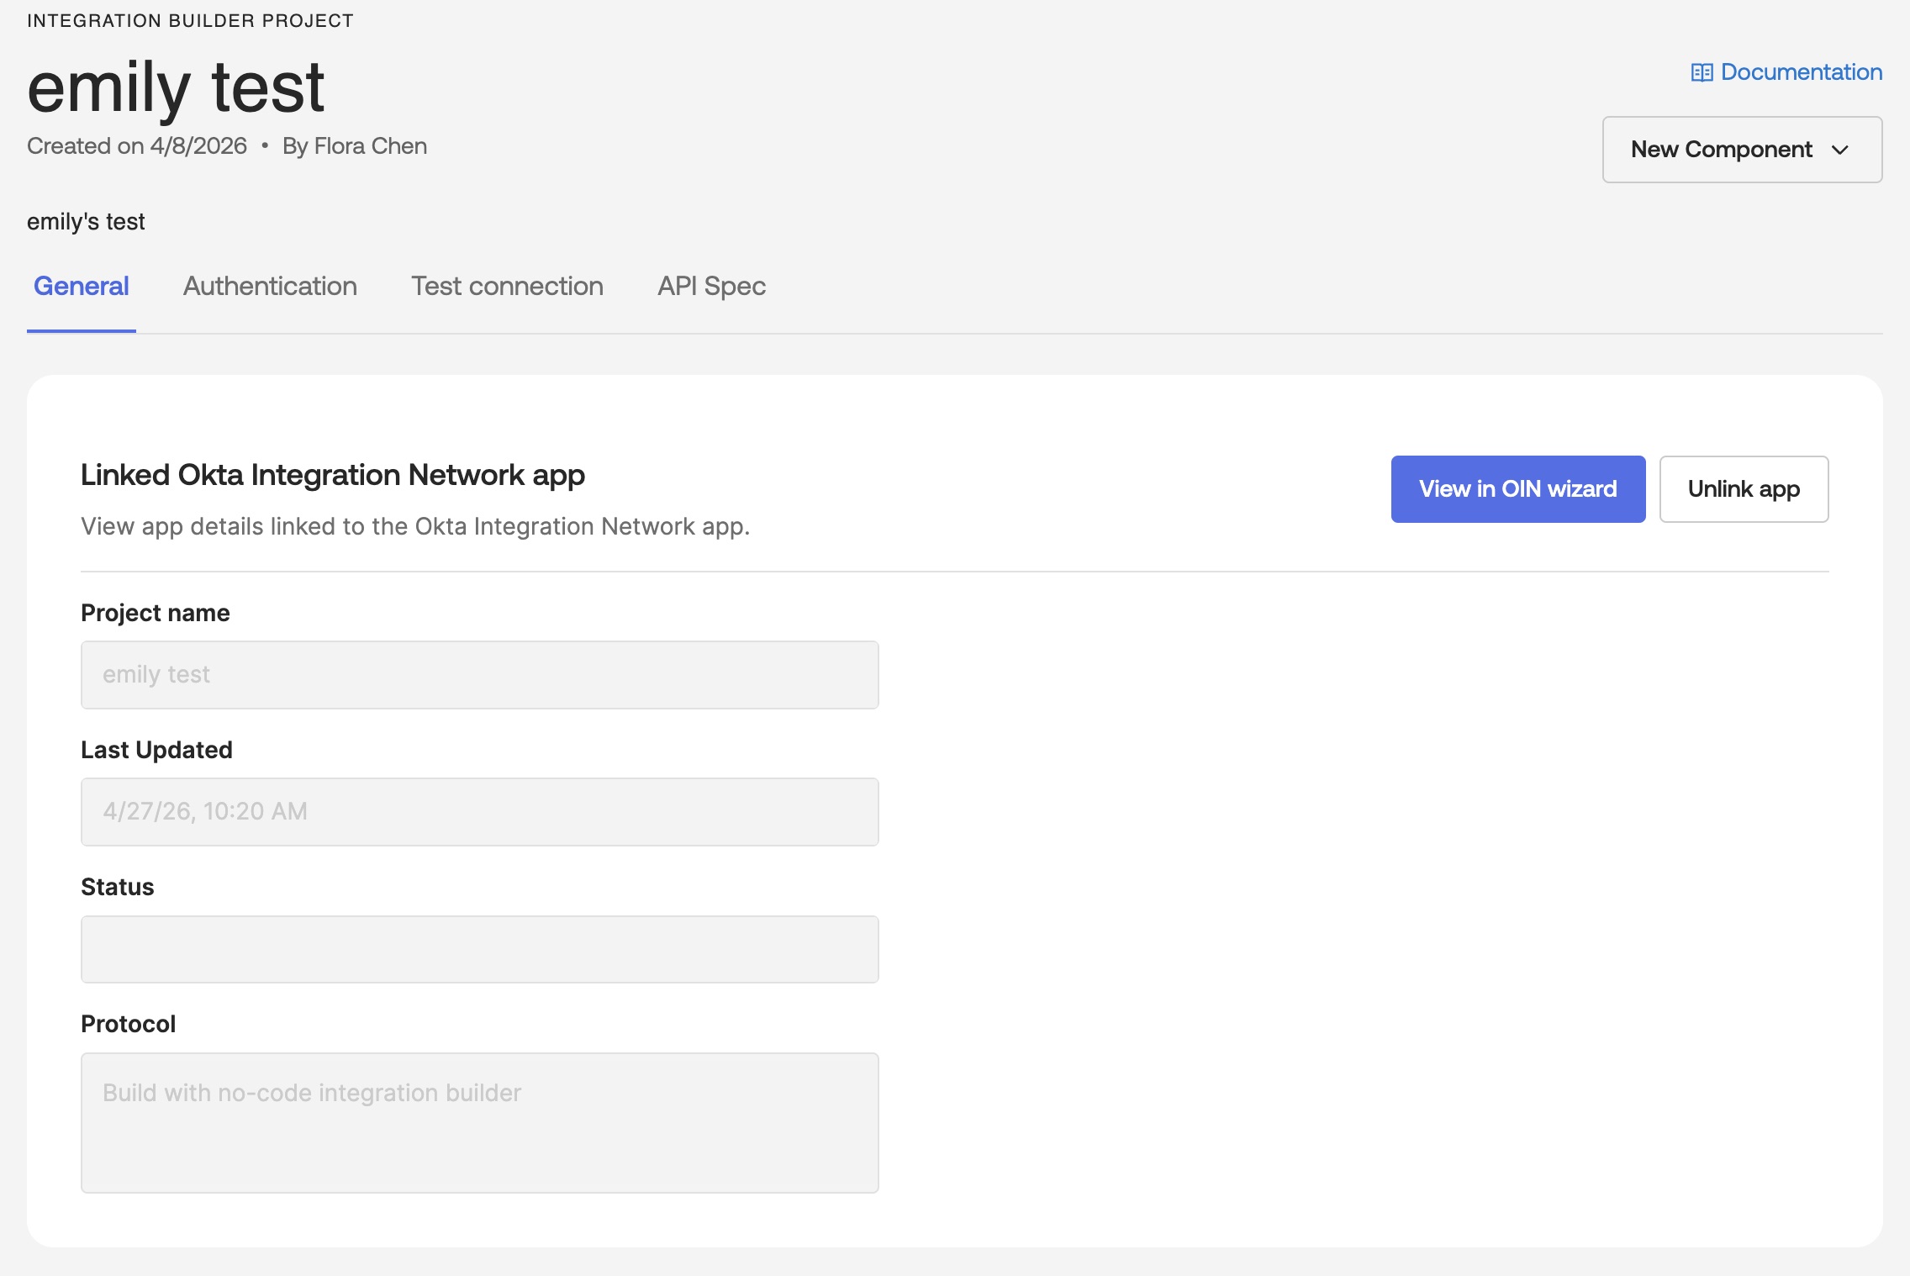Click 'INTEGRATION BUILDER PROJECT' label
Image resolution: width=1910 pixels, height=1276 pixels.
point(190,21)
